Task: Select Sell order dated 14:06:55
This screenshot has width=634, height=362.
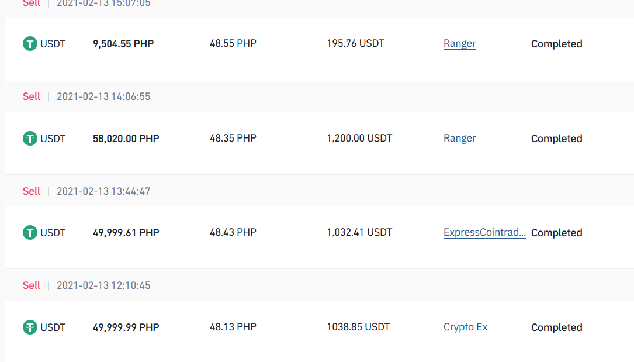Action: [32, 96]
